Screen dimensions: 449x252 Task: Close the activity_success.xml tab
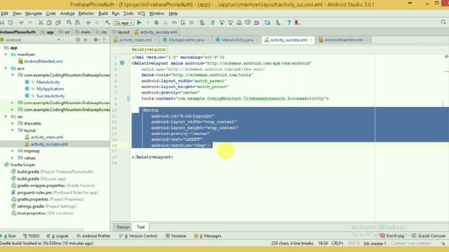click(x=311, y=40)
